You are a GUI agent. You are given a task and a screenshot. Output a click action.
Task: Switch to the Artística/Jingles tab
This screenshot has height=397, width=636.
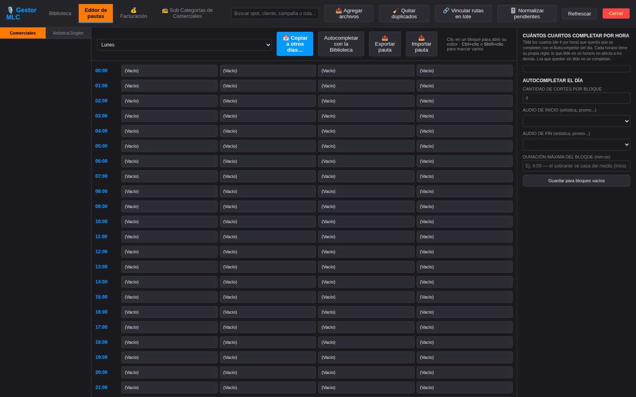pyautogui.click(x=68, y=33)
